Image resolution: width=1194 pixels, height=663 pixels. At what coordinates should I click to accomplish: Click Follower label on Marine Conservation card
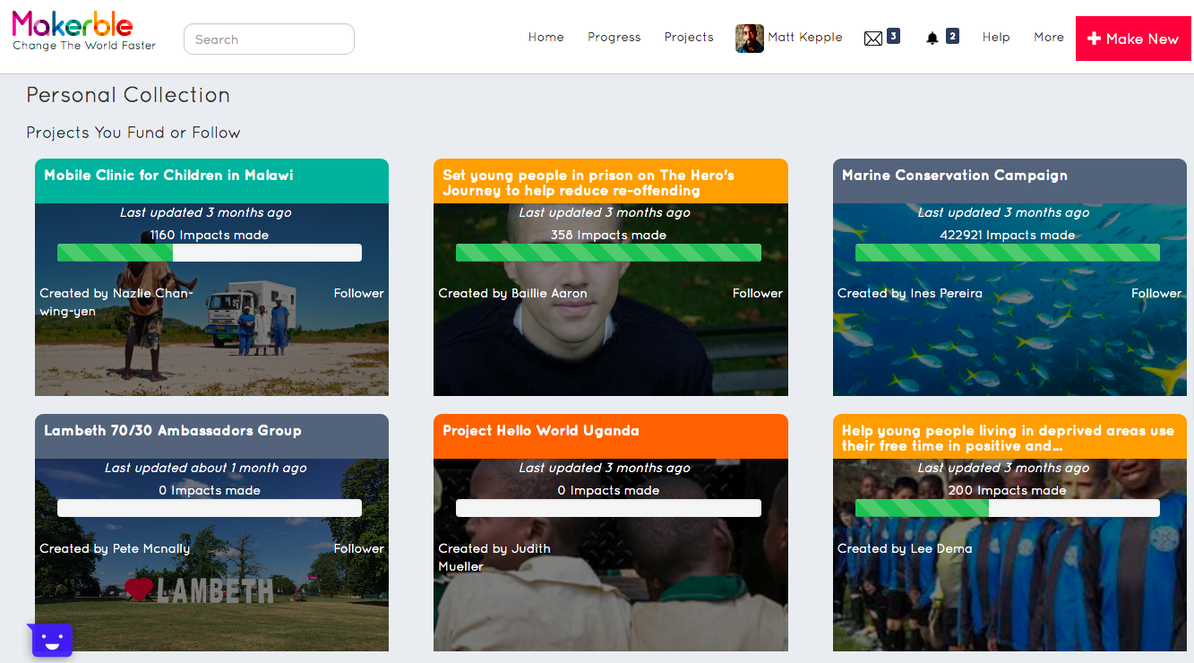click(x=1156, y=293)
